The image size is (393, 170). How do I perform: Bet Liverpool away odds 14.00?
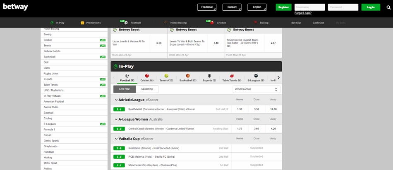tap(273, 109)
